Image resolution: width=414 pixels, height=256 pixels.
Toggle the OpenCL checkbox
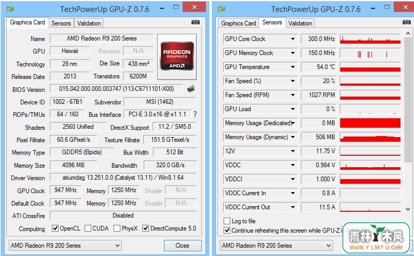click(x=55, y=228)
